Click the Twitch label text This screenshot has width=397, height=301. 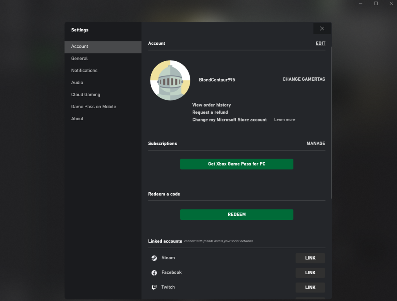(168, 287)
